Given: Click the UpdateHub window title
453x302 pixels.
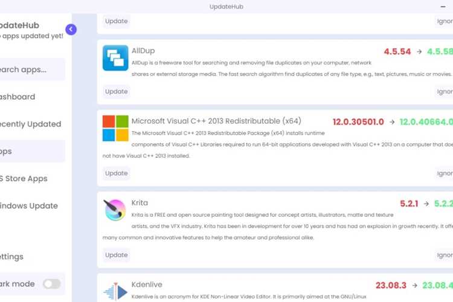Looking at the screenshot, I should click(226, 7).
